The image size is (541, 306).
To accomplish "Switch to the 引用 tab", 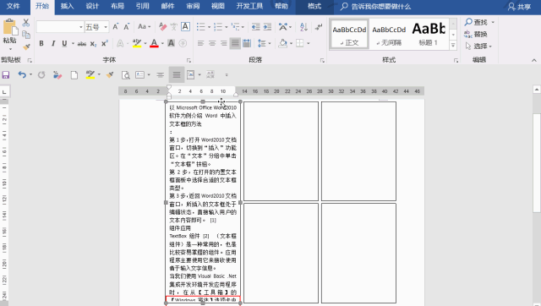I will [x=142, y=6].
